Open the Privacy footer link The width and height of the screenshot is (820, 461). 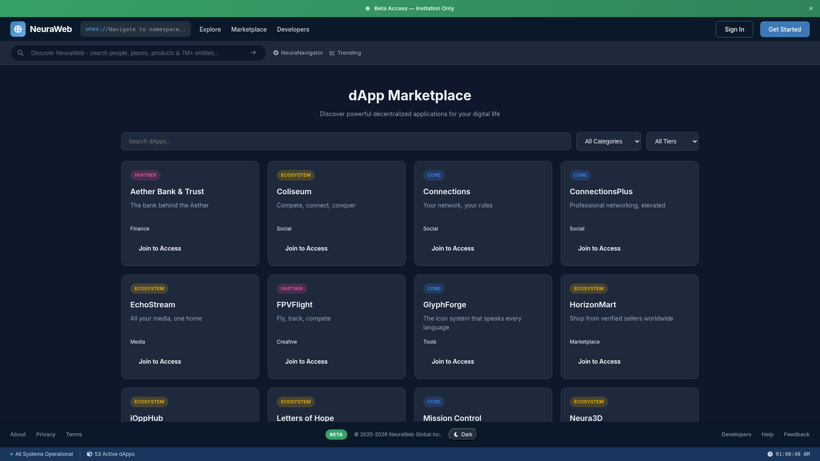(x=46, y=435)
